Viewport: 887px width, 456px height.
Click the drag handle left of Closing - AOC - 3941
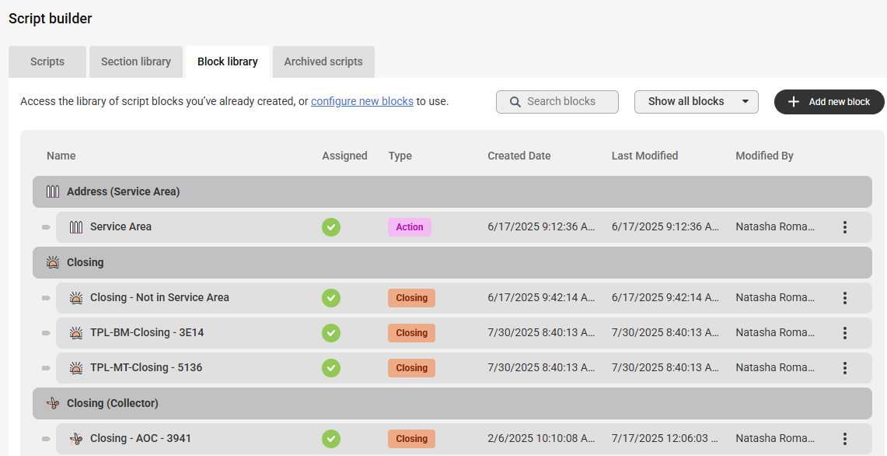(x=46, y=438)
